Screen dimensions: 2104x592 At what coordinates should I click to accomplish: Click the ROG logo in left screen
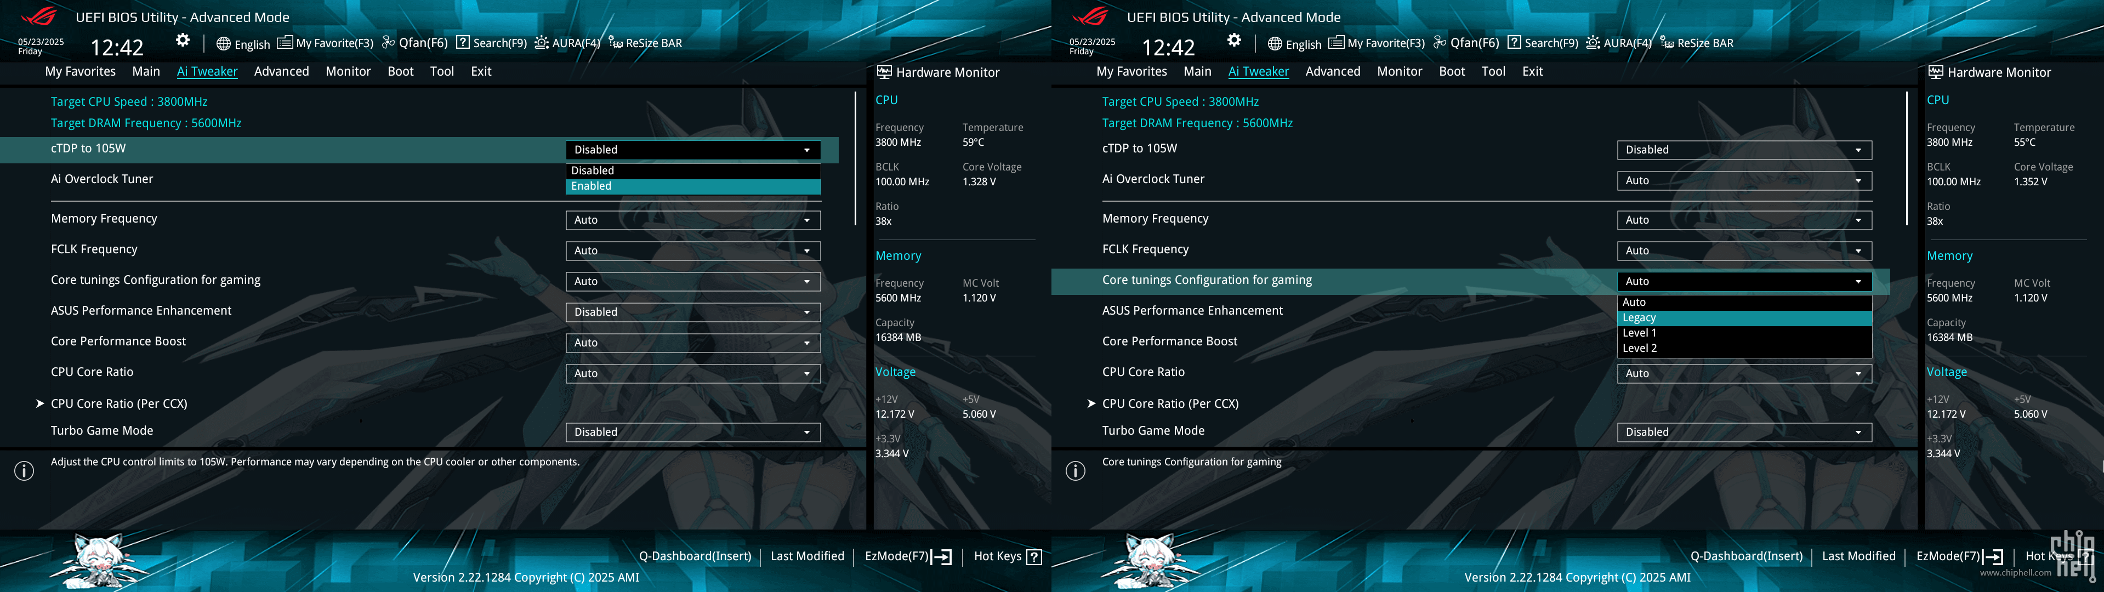click(38, 15)
